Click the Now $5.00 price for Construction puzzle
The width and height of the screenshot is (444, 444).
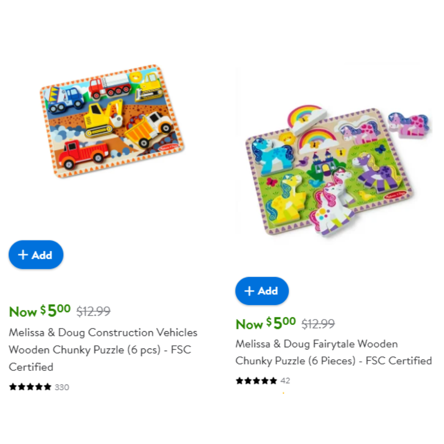coord(40,311)
